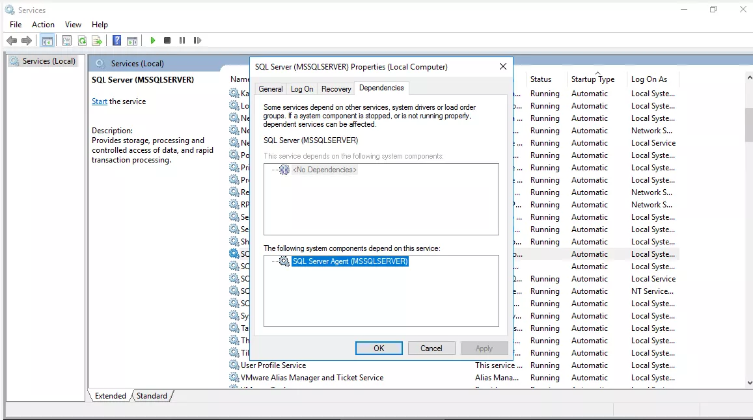Start the service with green play icon

153,40
